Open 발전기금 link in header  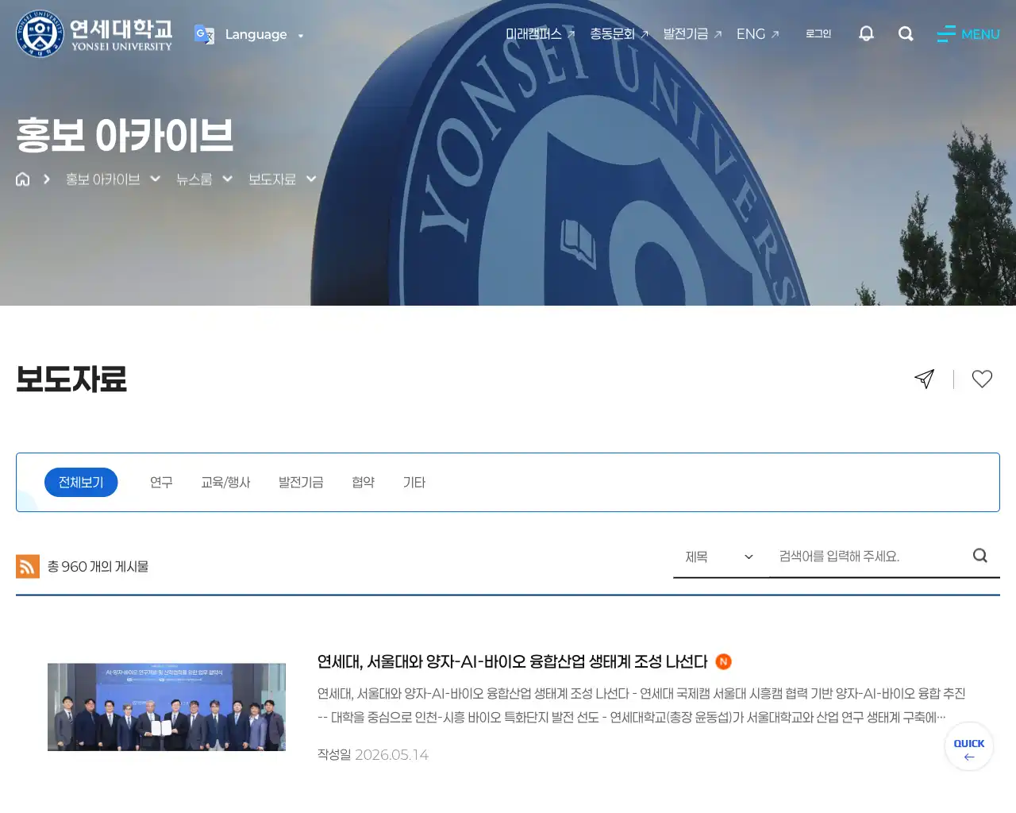click(x=692, y=33)
